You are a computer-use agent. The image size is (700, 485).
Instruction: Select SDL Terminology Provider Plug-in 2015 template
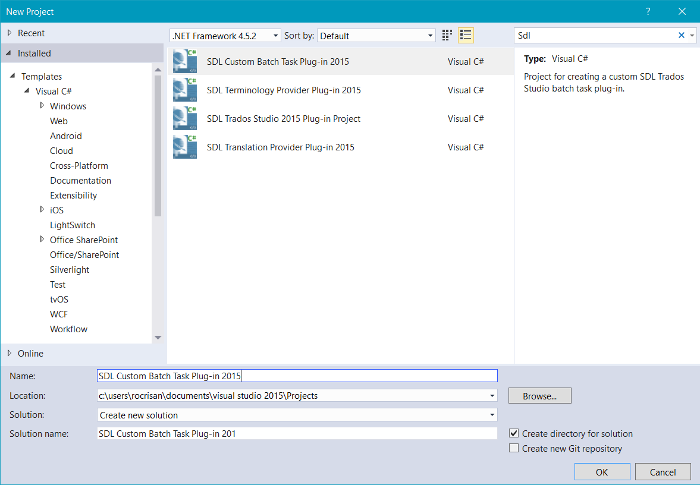point(341,90)
